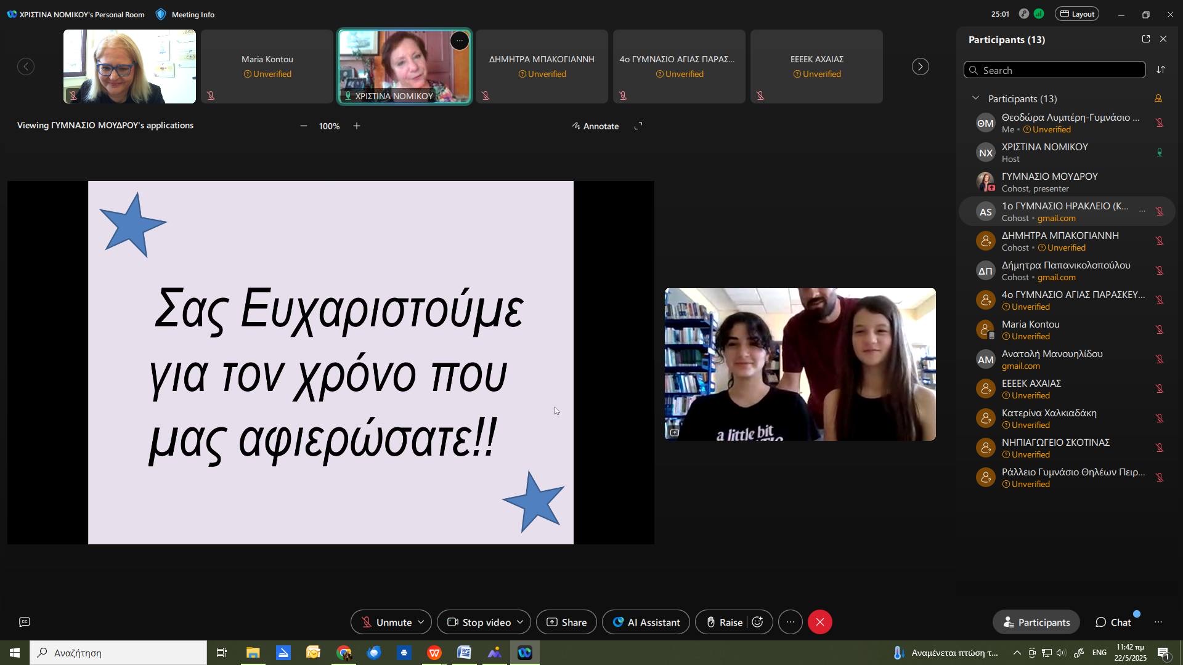Collapse the Participants (13) group
This screenshot has height=665, width=1183.
click(975, 99)
